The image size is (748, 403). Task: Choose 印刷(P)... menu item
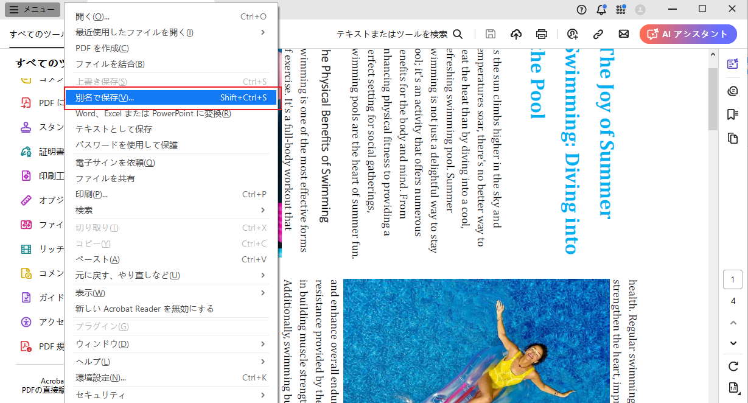[x=171, y=194]
